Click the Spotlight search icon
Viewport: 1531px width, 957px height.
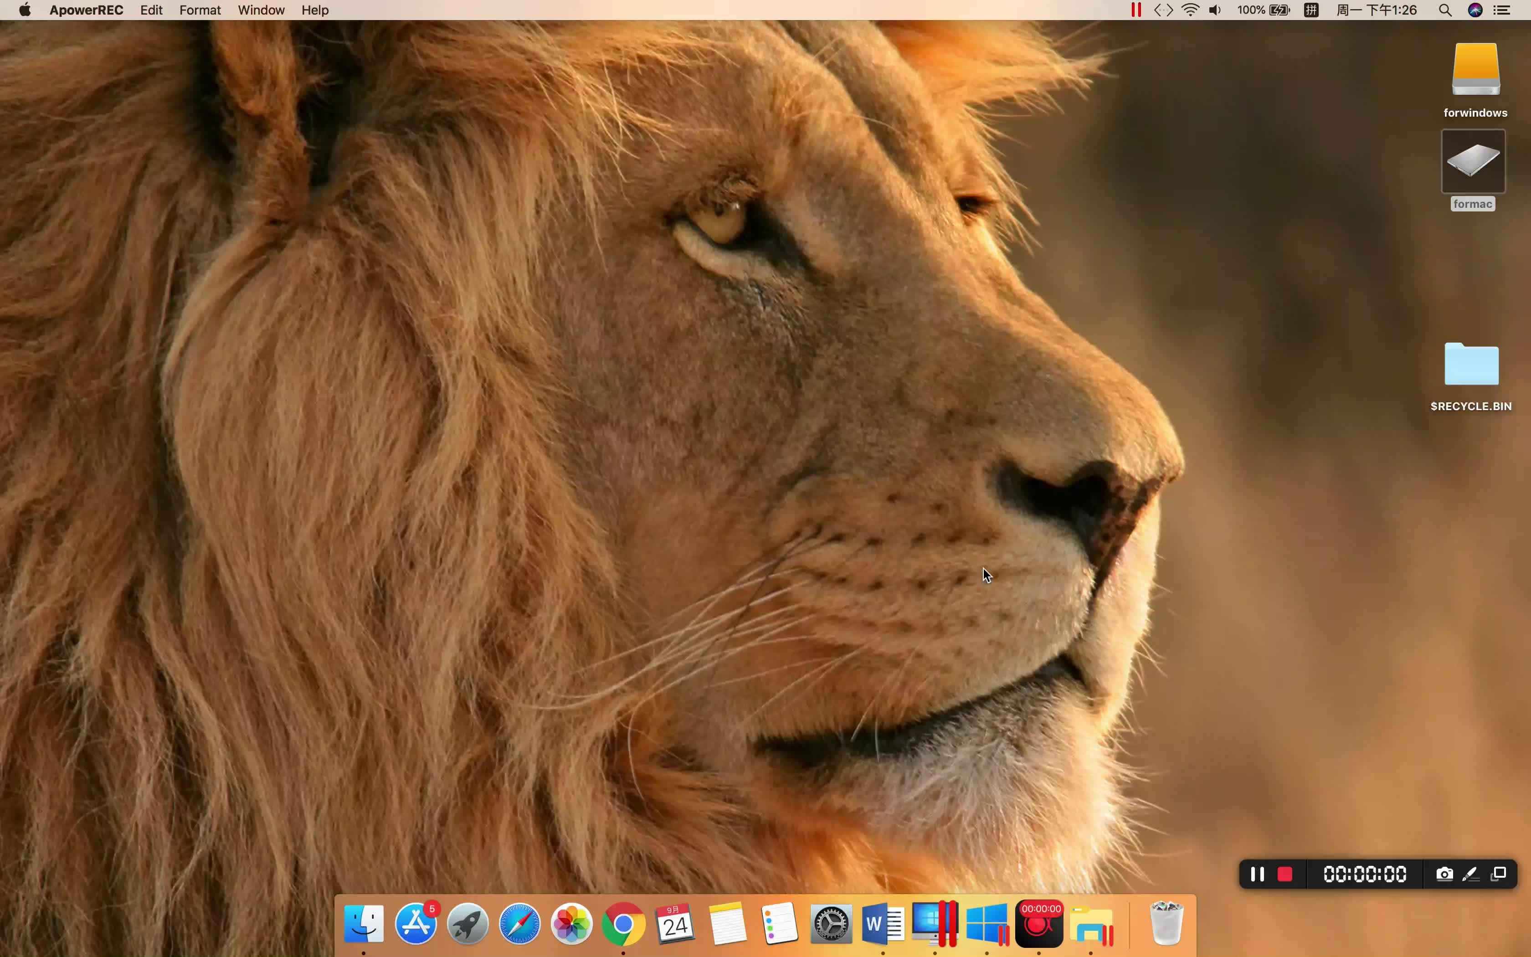coord(1445,10)
